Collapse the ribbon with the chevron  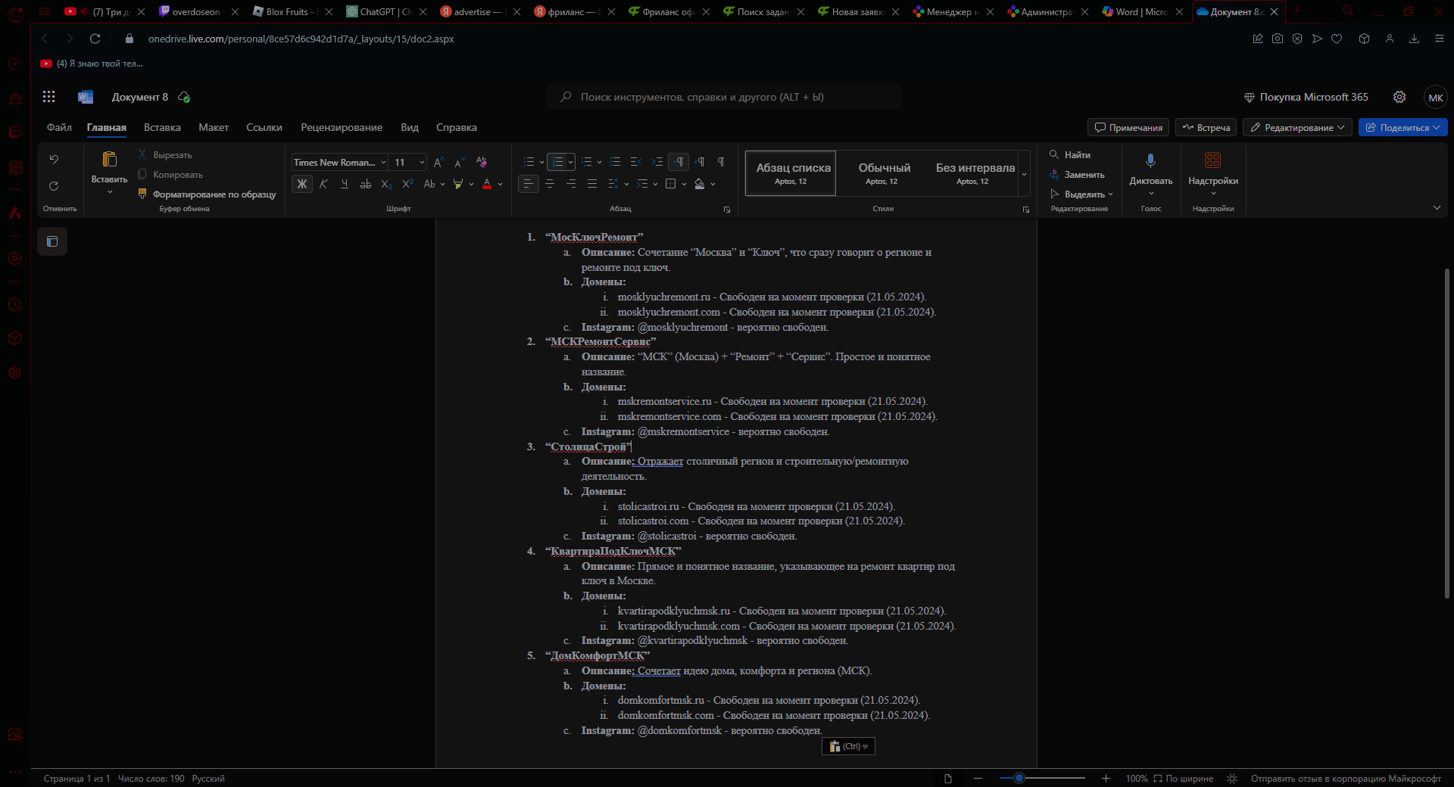click(x=1437, y=208)
